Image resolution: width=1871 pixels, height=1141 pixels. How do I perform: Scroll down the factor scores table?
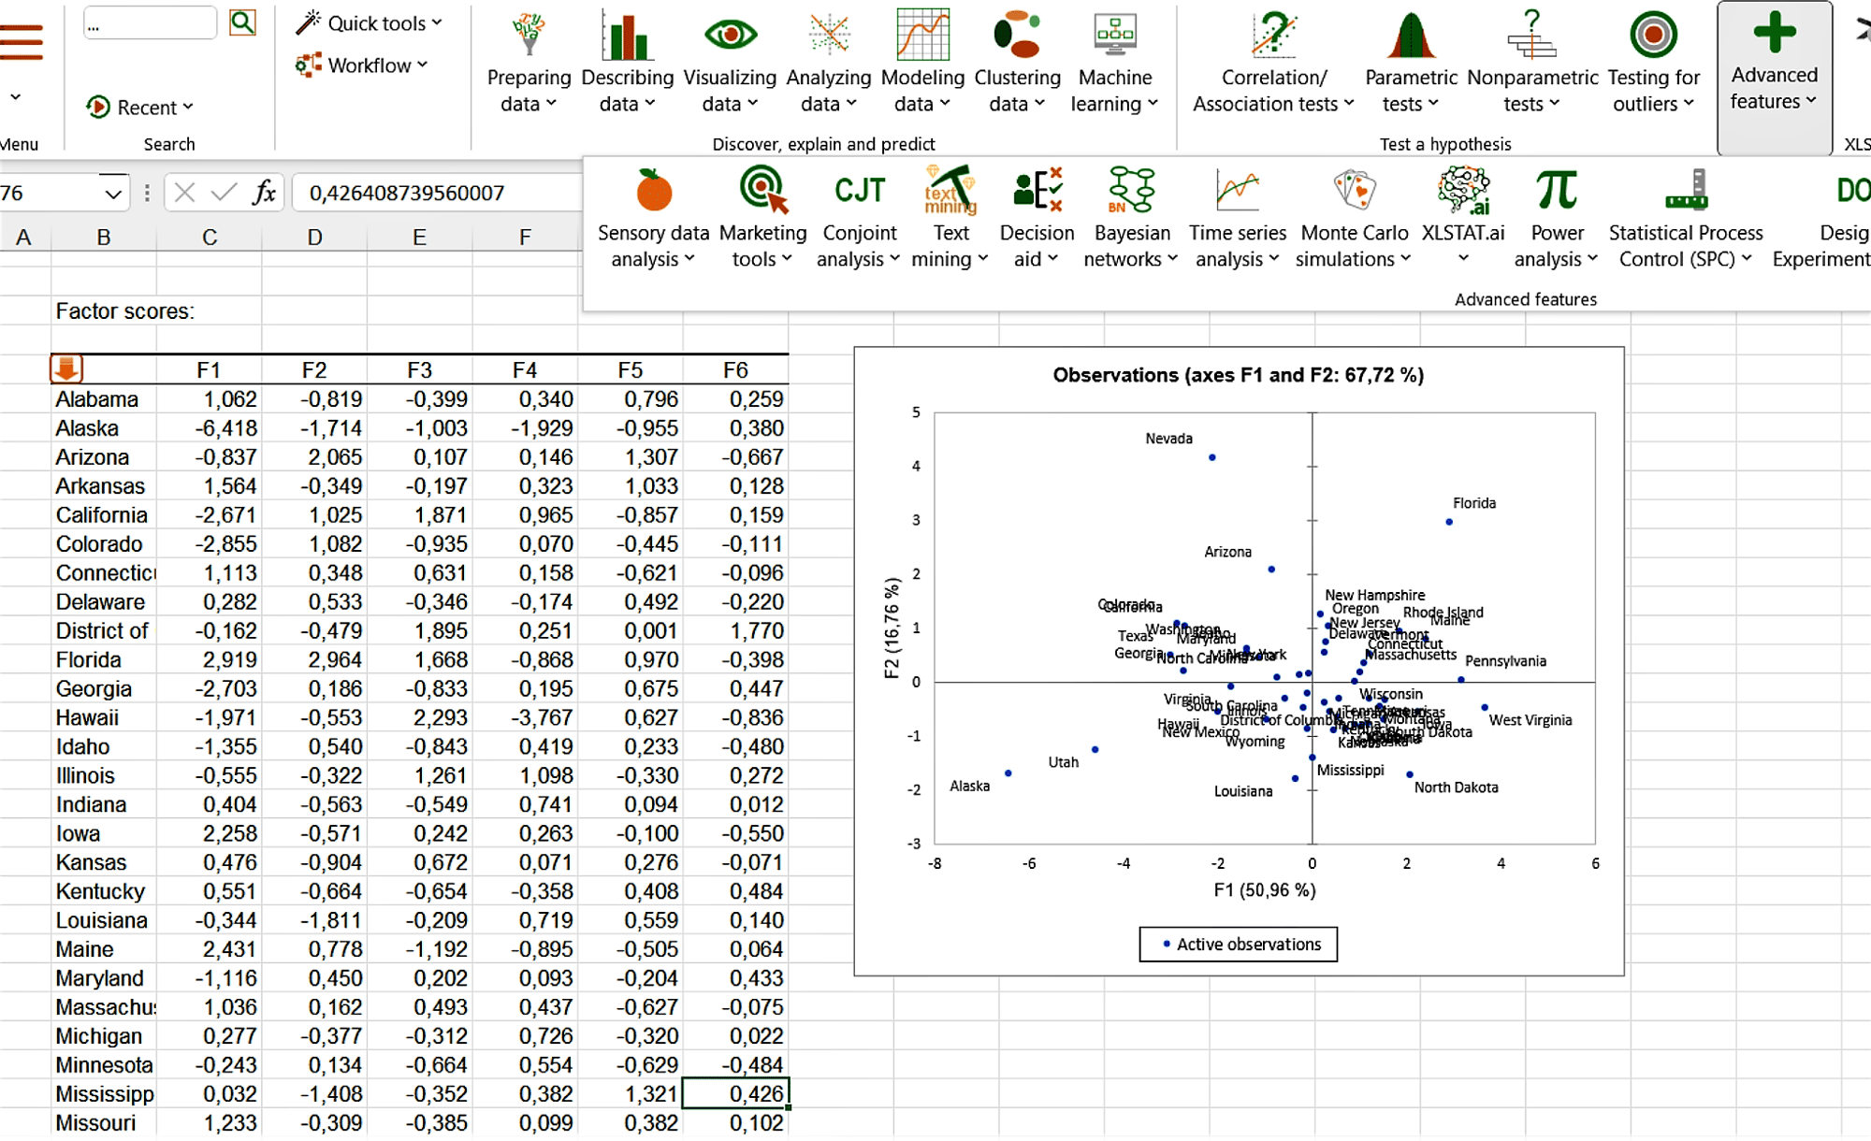click(65, 368)
